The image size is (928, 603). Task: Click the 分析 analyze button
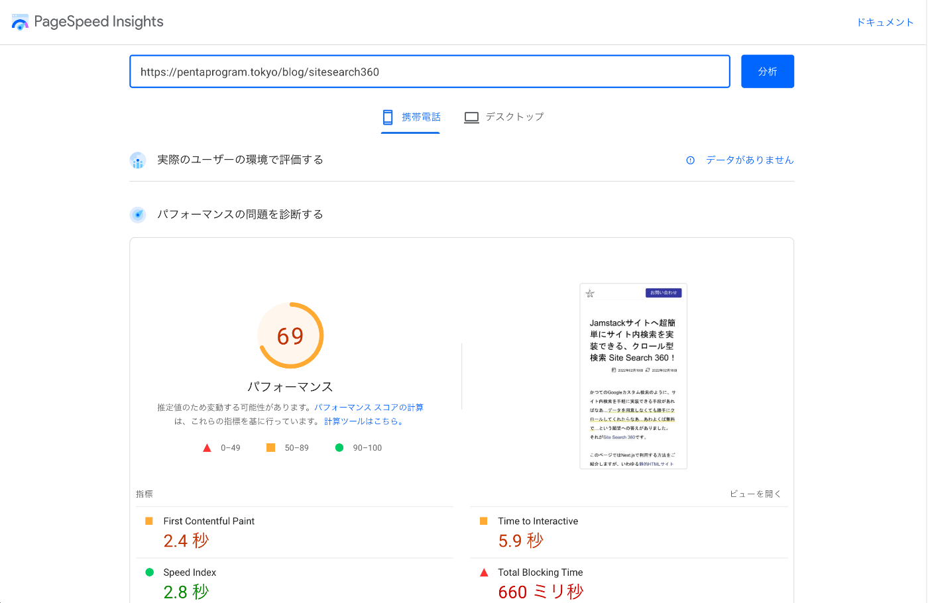768,72
